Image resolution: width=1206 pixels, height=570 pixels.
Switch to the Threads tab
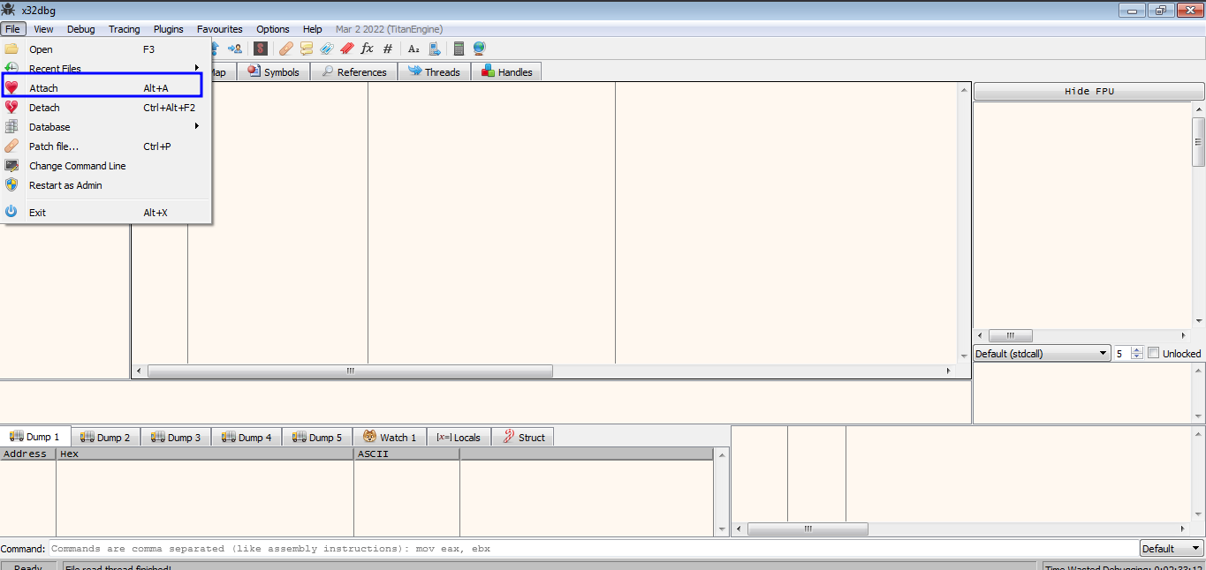coord(434,72)
